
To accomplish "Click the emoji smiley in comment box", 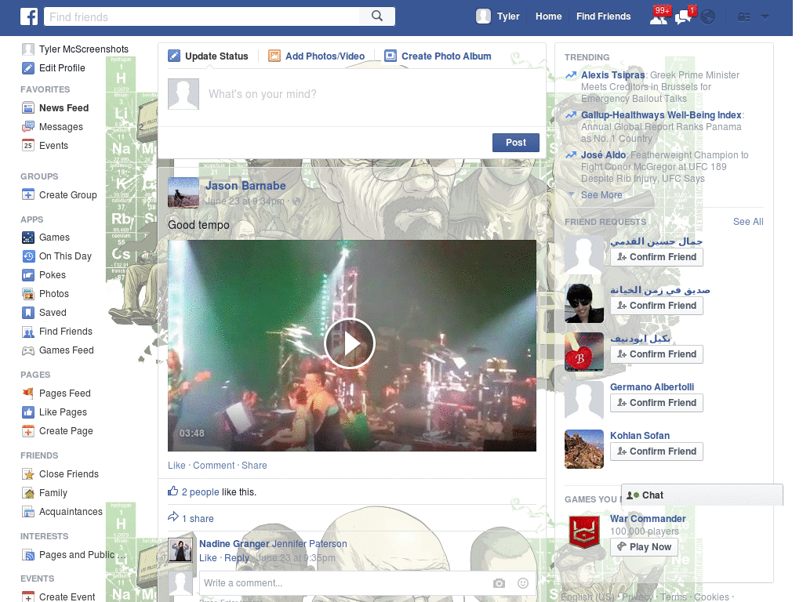I will point(523,583).
